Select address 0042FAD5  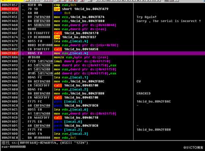pos(10,126)
